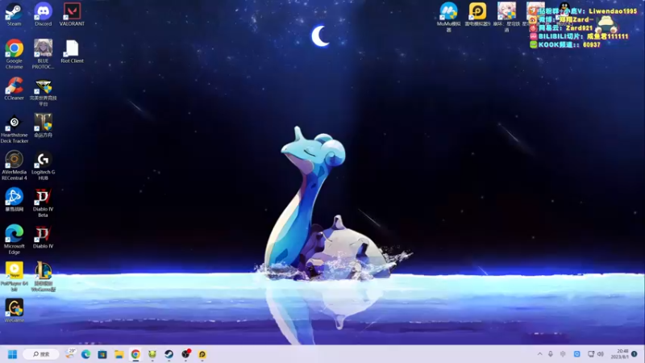Open the clock and date 20:48
The height and width of the screenshot is (363, 645).
619,354
